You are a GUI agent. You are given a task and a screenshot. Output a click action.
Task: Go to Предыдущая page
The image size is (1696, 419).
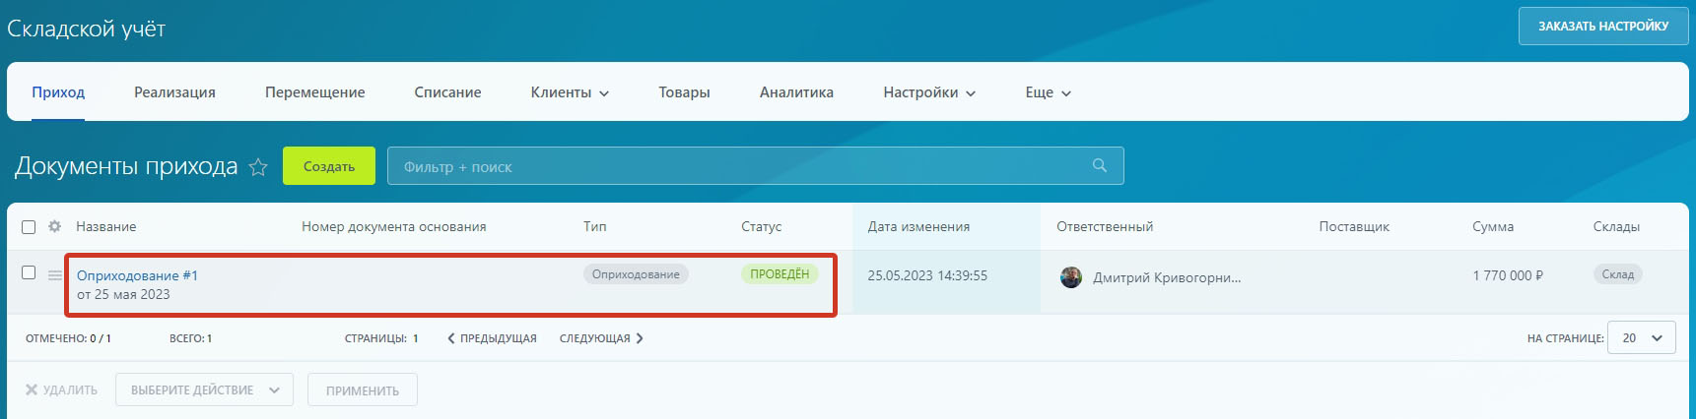[x=492, y=338]
